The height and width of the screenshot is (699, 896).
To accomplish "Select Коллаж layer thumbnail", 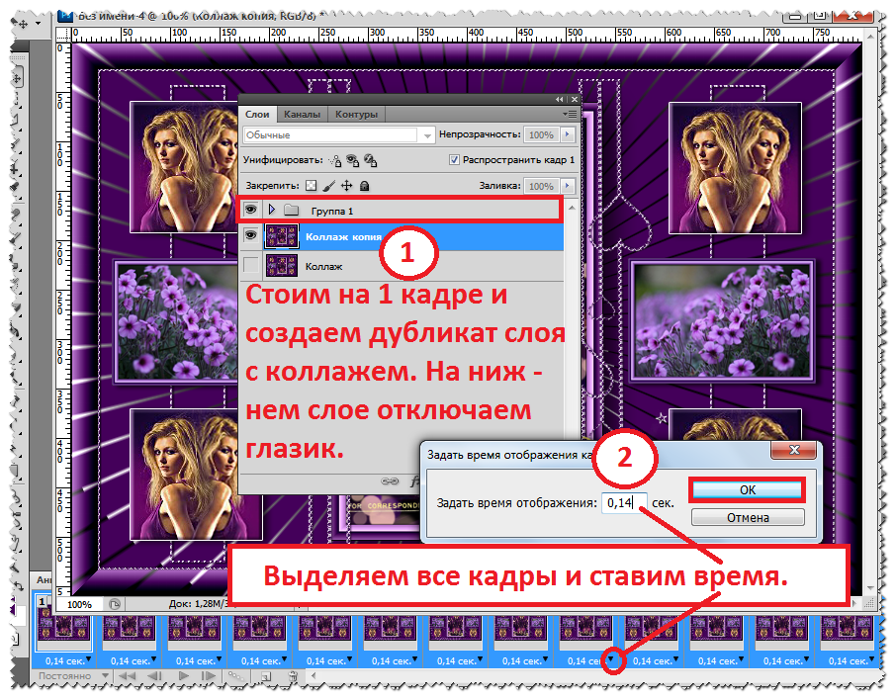I will (281, 266).
